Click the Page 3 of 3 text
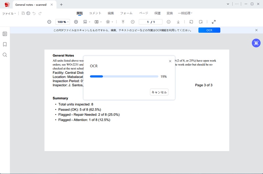This screenshot has height=174, width=263. [203, 85]
